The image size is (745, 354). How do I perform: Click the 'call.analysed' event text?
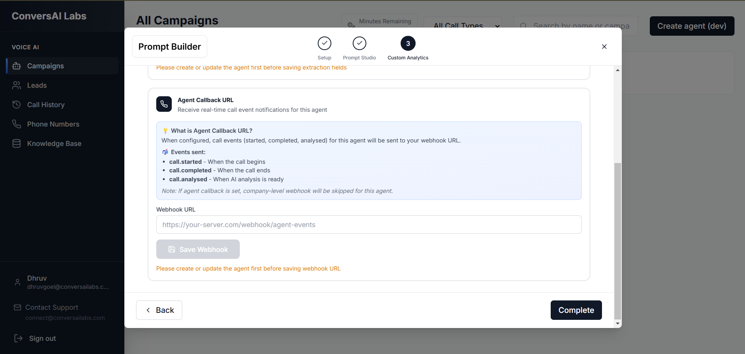188,179
